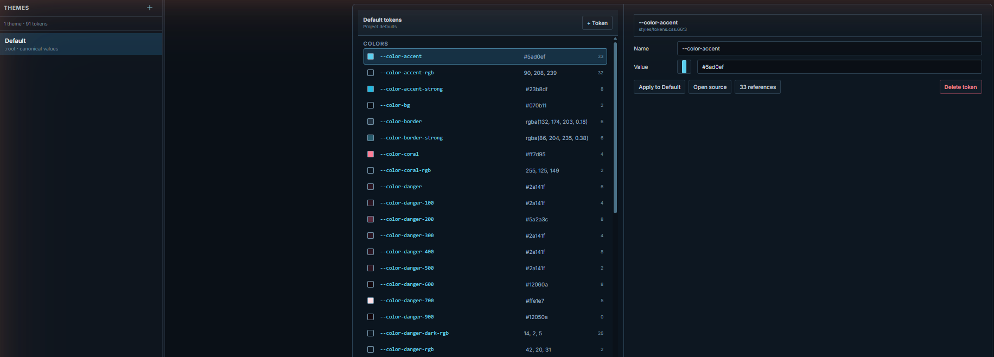This screenshot has height=357, width=994.
Task: Select the --color-border-strong token name
Action: [x=411, y=138]
